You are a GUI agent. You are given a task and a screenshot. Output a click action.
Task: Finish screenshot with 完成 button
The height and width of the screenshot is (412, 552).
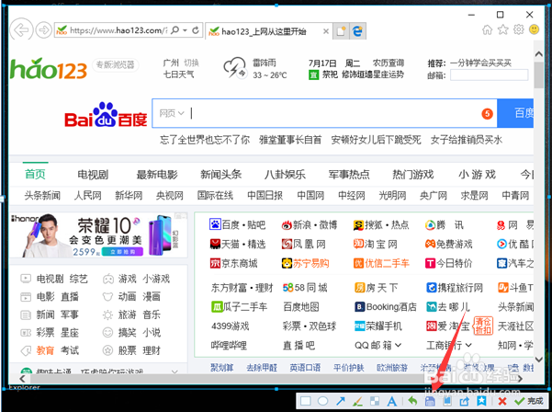tap(529, 401)
